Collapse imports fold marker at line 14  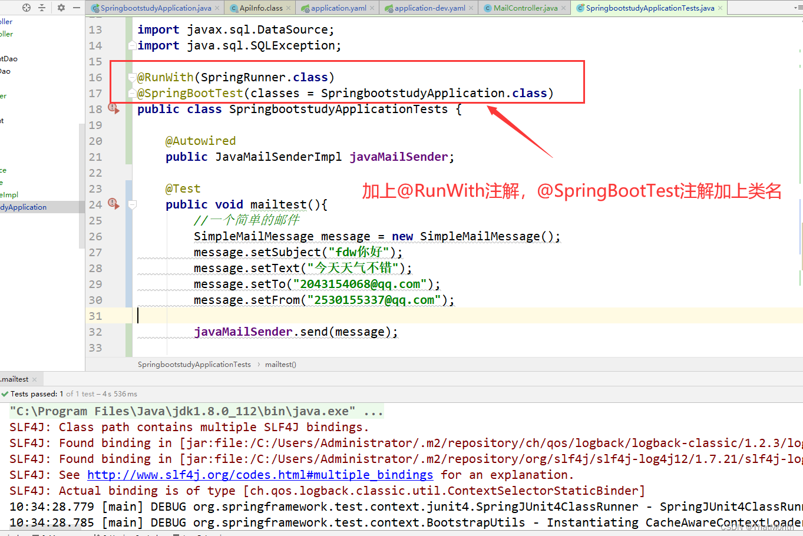tap(133, 45)
